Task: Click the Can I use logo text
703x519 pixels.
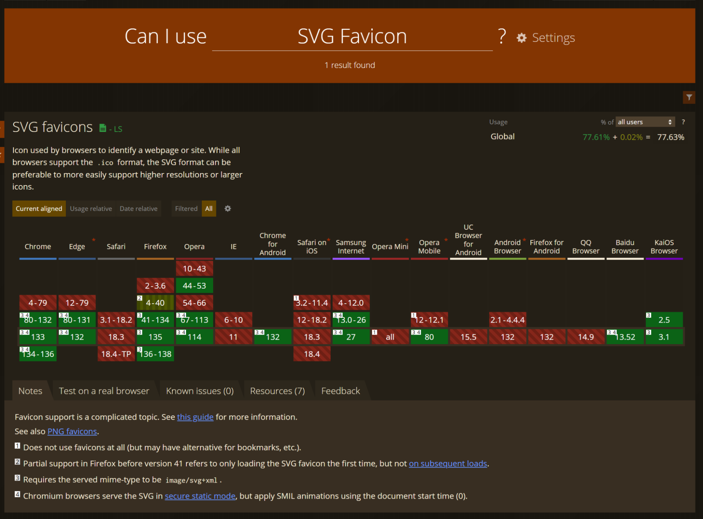Action: coord(165,36)
